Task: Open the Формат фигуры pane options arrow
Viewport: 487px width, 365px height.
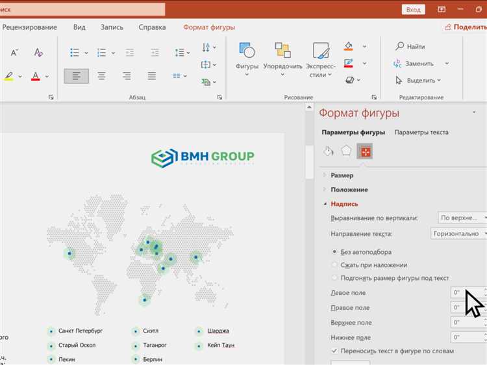Action: click(x=474, y=112)
